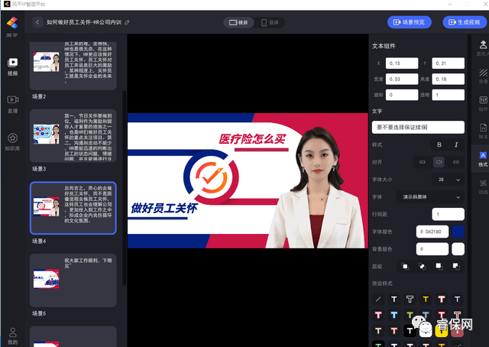Screen dimensions: 489x347
Task: Click the pencil icon to rename project
Action: click(x=127, y=23)
